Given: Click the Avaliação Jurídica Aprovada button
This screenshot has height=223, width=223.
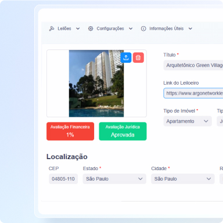Looking at the screenshot, I should [123, 131].
